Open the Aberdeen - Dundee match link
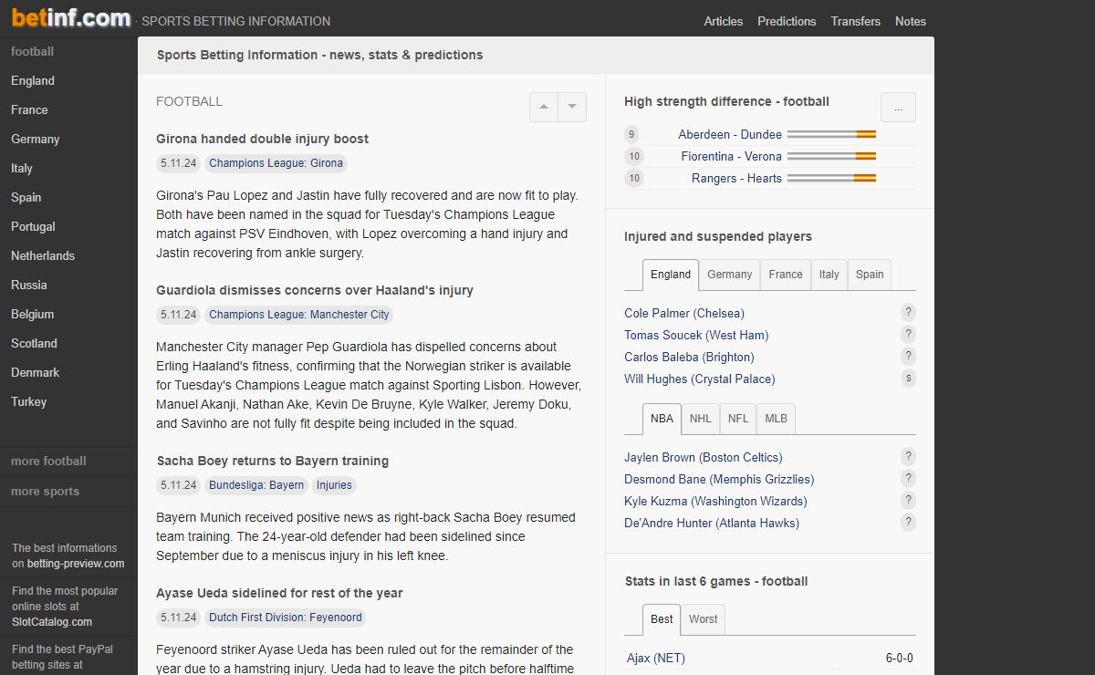This screenshot has height=675, width=1095. pos(730,134)
